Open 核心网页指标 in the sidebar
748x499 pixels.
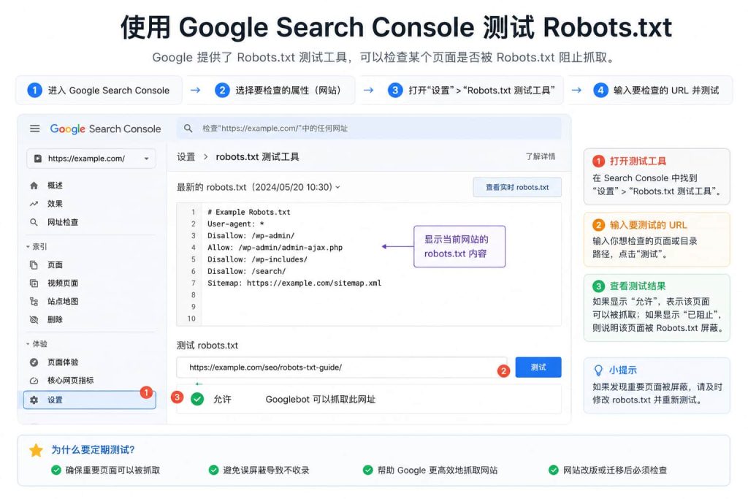tap(70, 381)
